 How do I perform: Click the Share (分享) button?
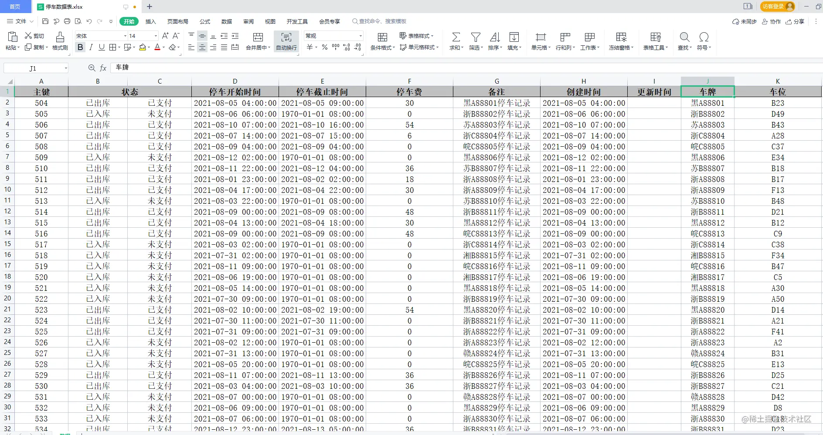point(795,21)
